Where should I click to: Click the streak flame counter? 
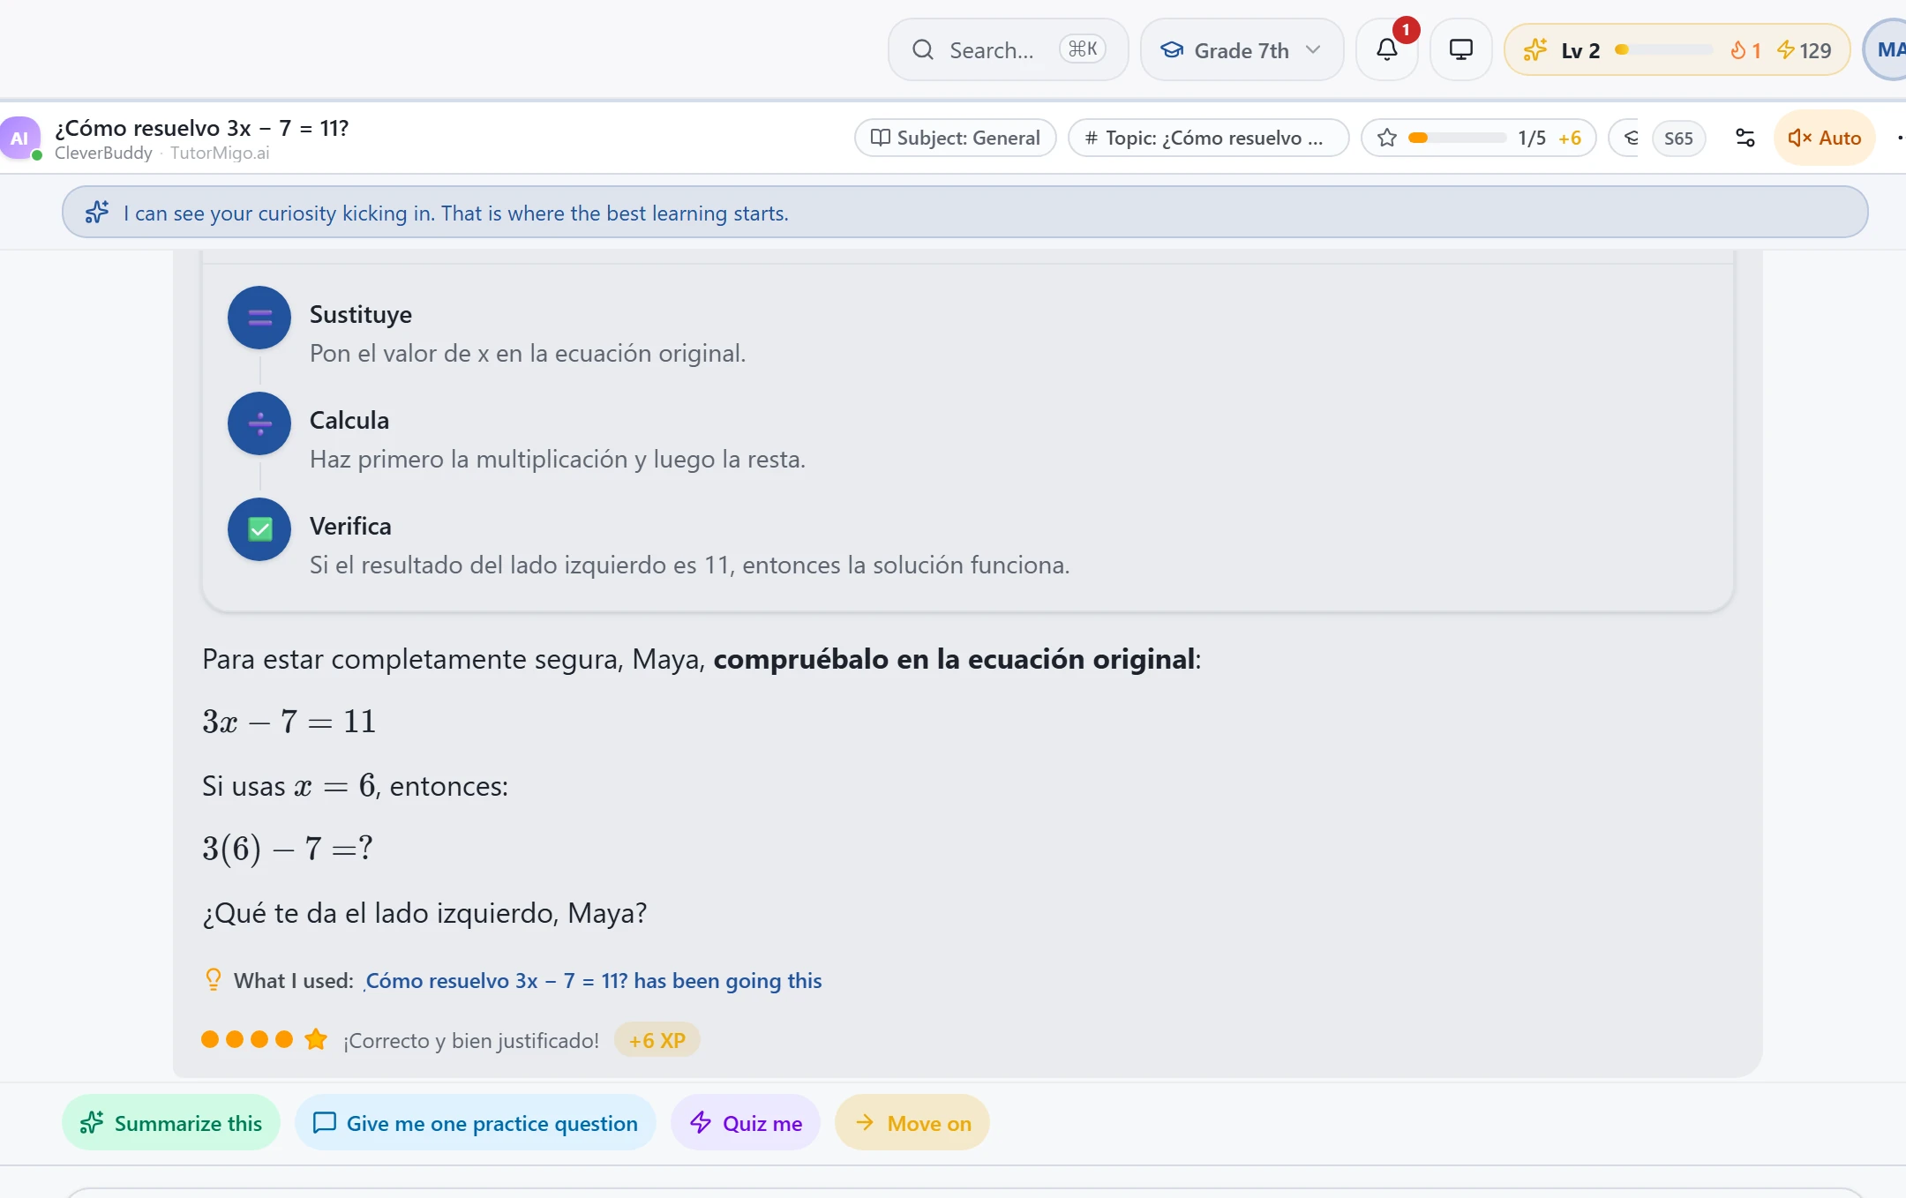(1745, 50)
